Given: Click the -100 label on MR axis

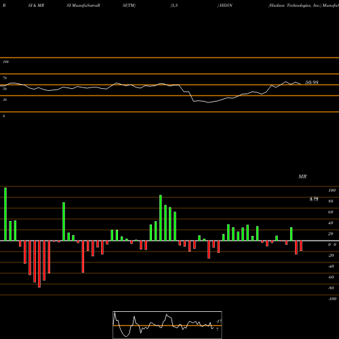Looking at the screenshot, I should (x=332, y=299).
